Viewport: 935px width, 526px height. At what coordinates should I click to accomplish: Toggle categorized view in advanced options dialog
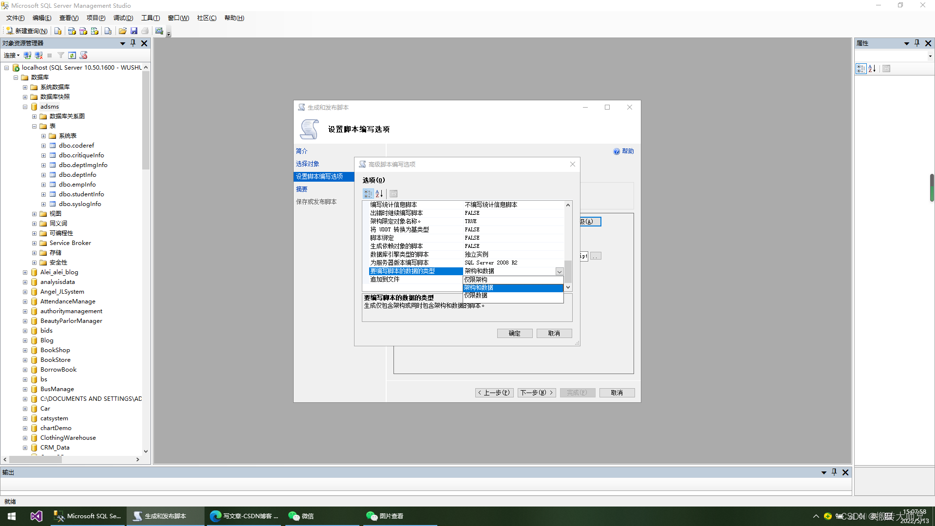368,194
